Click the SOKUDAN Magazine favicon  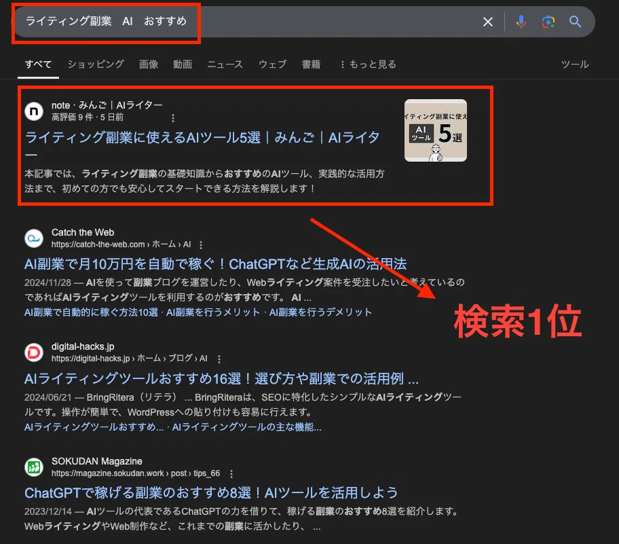coord(34,467)
